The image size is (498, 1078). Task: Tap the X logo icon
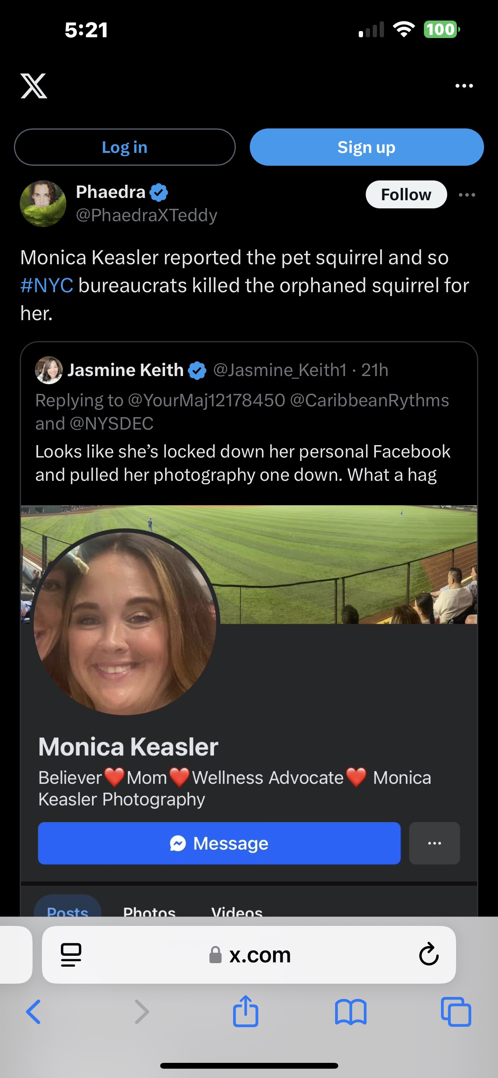coord(34,86)
